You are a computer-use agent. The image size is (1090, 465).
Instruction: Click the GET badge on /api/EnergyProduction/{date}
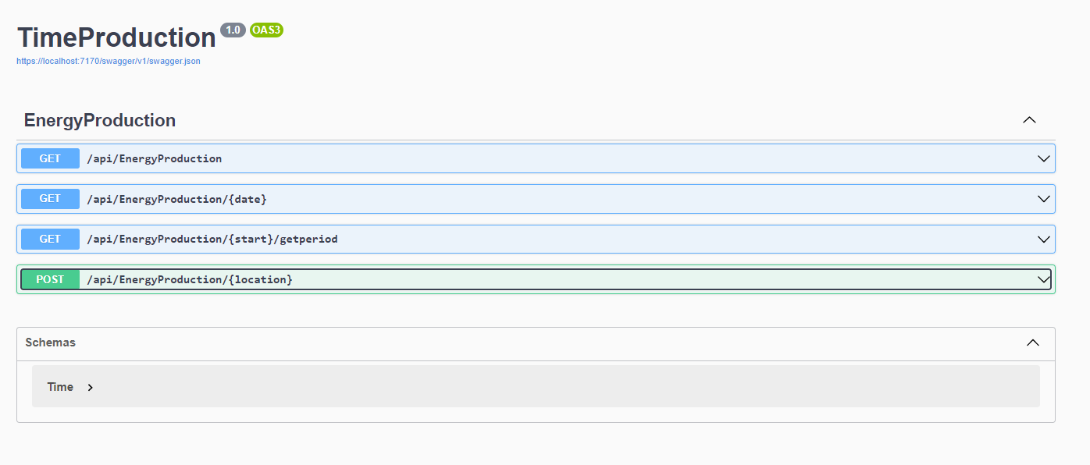point(50,198)
